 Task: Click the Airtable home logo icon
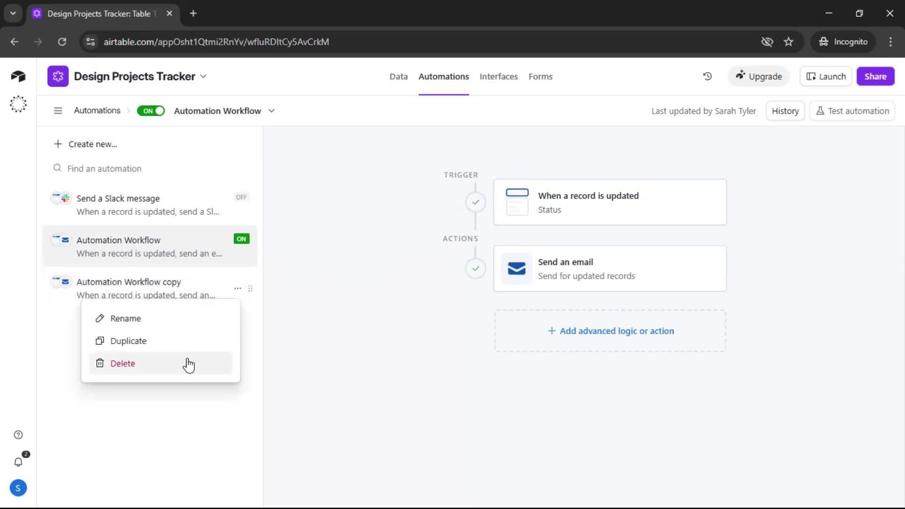coord(18,76)
